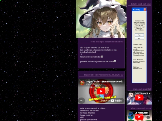162x121 pixels.
Task: Open Watch on YouTube button
Action: coord(111,100)
